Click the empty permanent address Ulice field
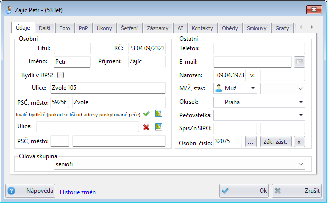Screen dimensions: 328x203 pyautogui.click(x=88, y=126)
